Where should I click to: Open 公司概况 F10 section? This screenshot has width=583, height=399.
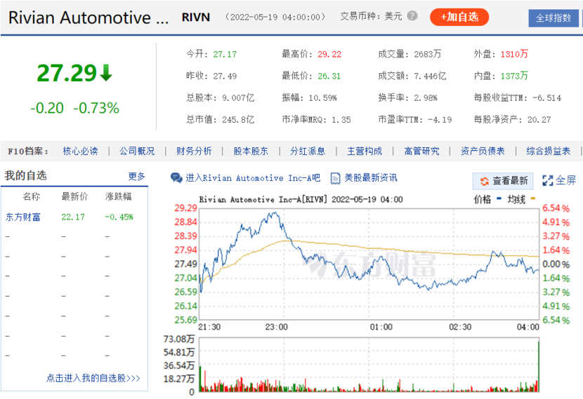pyautogui.click(x=137, y=151)
